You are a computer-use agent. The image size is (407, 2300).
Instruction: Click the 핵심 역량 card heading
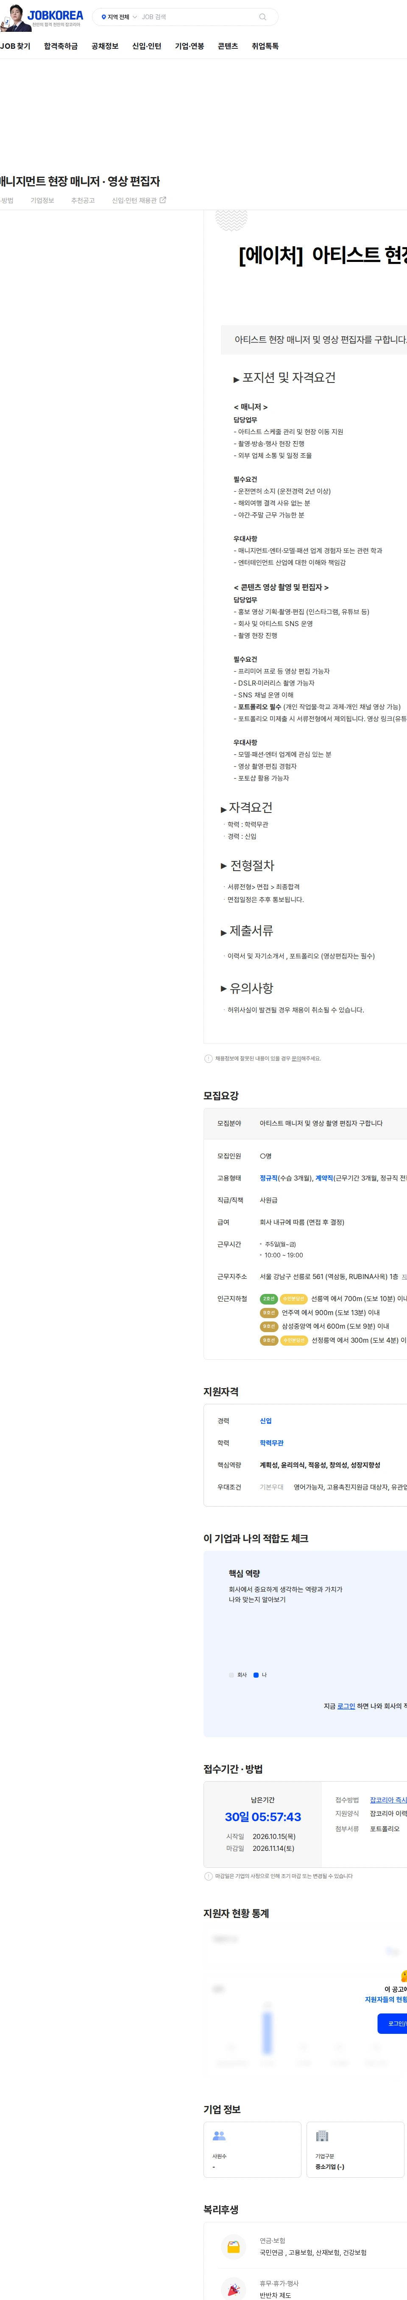tap(245, 1574)
